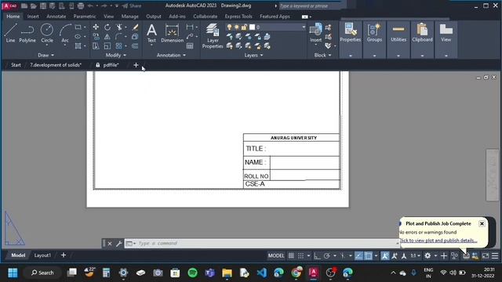Open the rectangle tool dropdown arrow

(x=85, y=27)
